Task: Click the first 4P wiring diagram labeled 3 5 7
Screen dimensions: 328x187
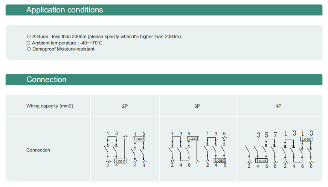Action: click(x=262, y=150)
